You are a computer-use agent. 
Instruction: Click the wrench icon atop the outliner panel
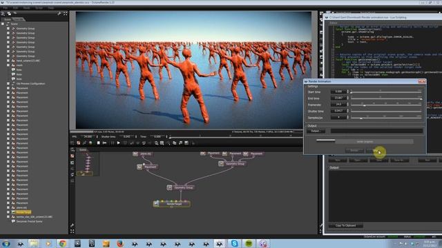pyautogui.click(x=59, y=13)
